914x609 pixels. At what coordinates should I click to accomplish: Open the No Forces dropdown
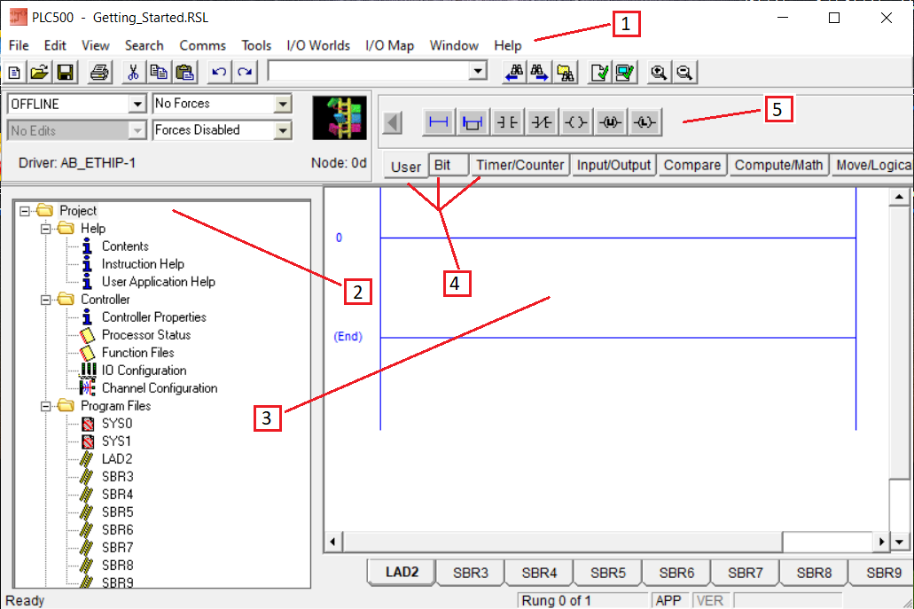(x=283, y=105)
